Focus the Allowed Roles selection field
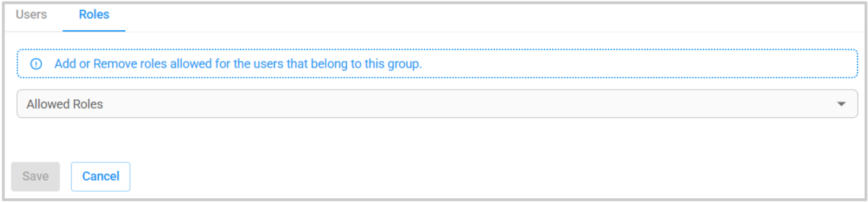 pyautogui.click(x=437, y=104)
